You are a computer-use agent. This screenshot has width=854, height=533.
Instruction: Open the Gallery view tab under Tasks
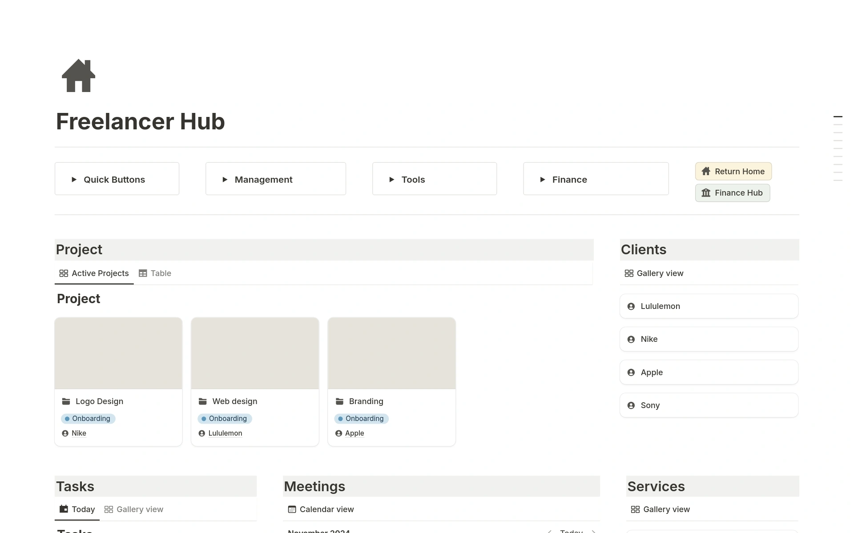click(134, 509)
